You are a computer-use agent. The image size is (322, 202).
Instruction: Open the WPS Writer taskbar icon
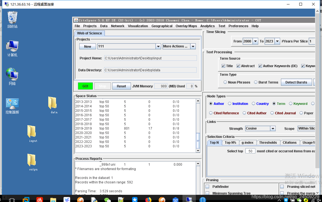pos(175,200)
